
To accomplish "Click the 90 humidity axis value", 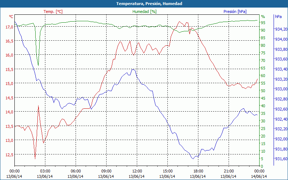I will tap(263, 30).
